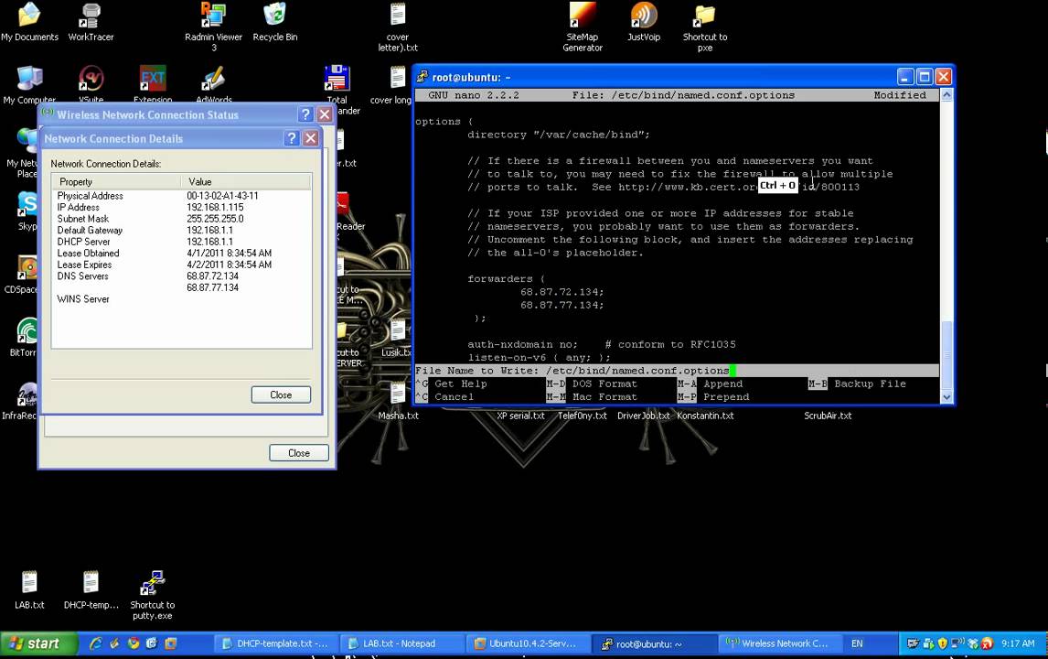Select the DHCP-temp... desktop file
The width and height of the screenshot is (1048, 659).
point(91,589)
